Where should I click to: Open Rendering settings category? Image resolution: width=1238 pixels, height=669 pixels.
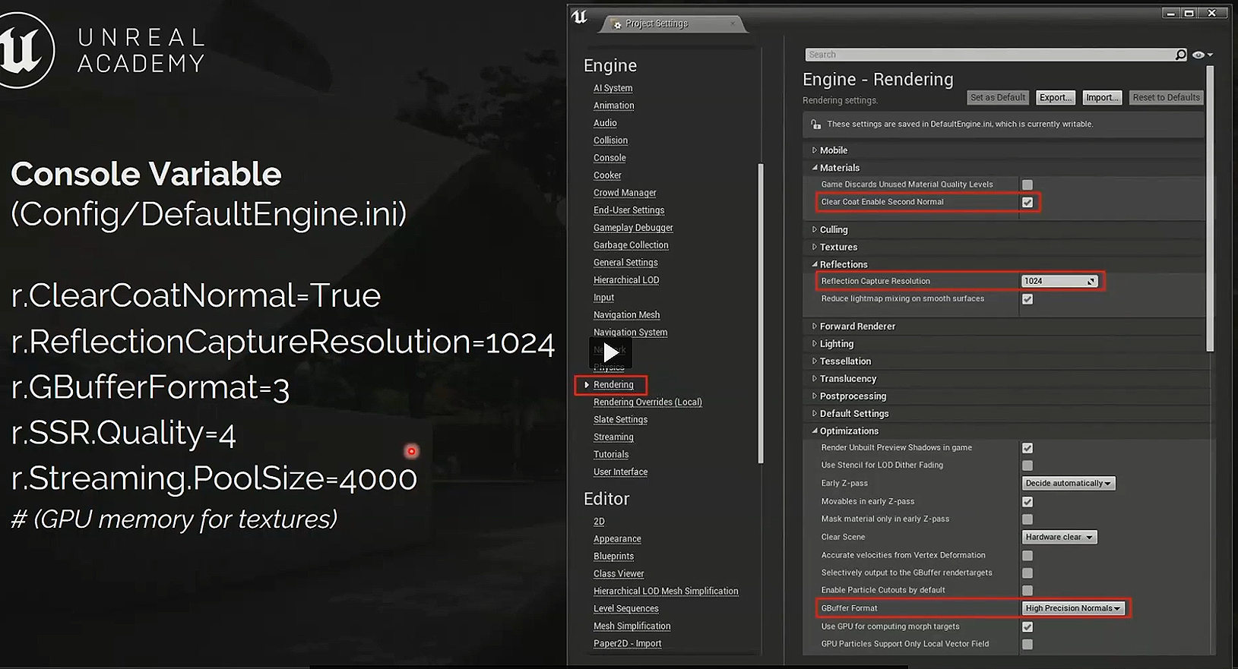(613, 385)
